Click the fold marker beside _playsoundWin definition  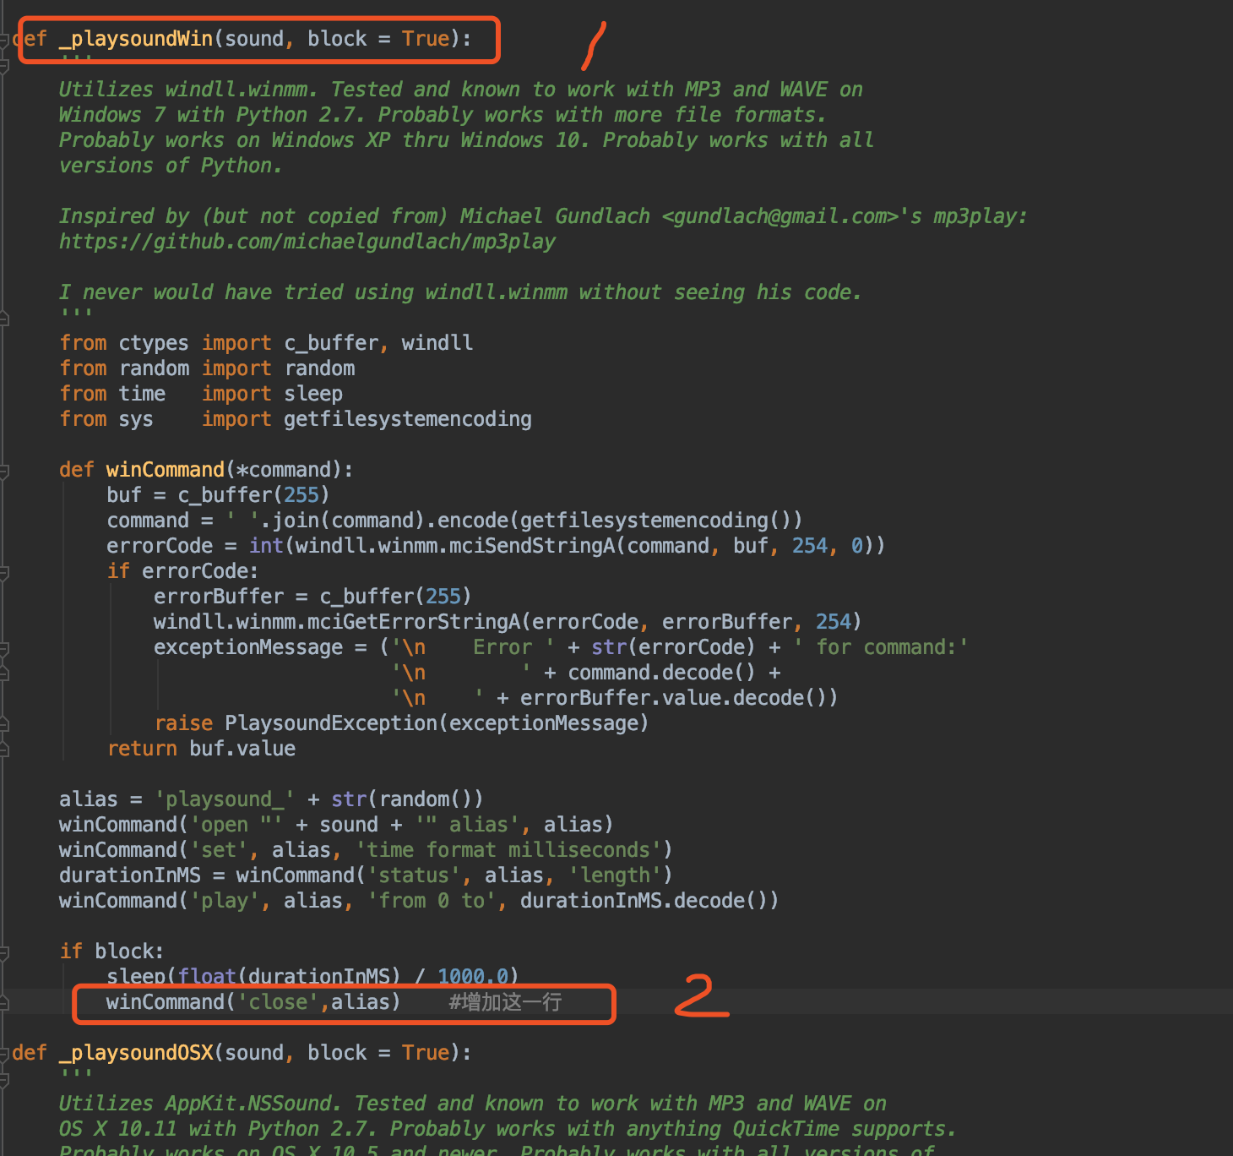[x=5, y=39]
